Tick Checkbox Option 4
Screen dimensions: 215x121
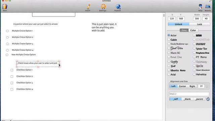coord(12,89)
